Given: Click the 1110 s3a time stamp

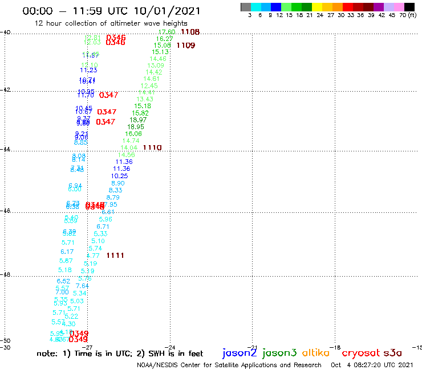Looking at the screenshot, I should click(152, 147).
